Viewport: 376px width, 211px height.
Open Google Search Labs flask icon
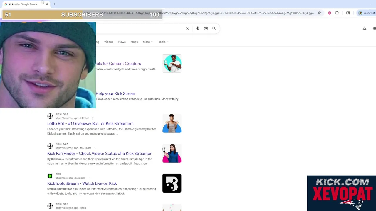(x=365, y=28)
